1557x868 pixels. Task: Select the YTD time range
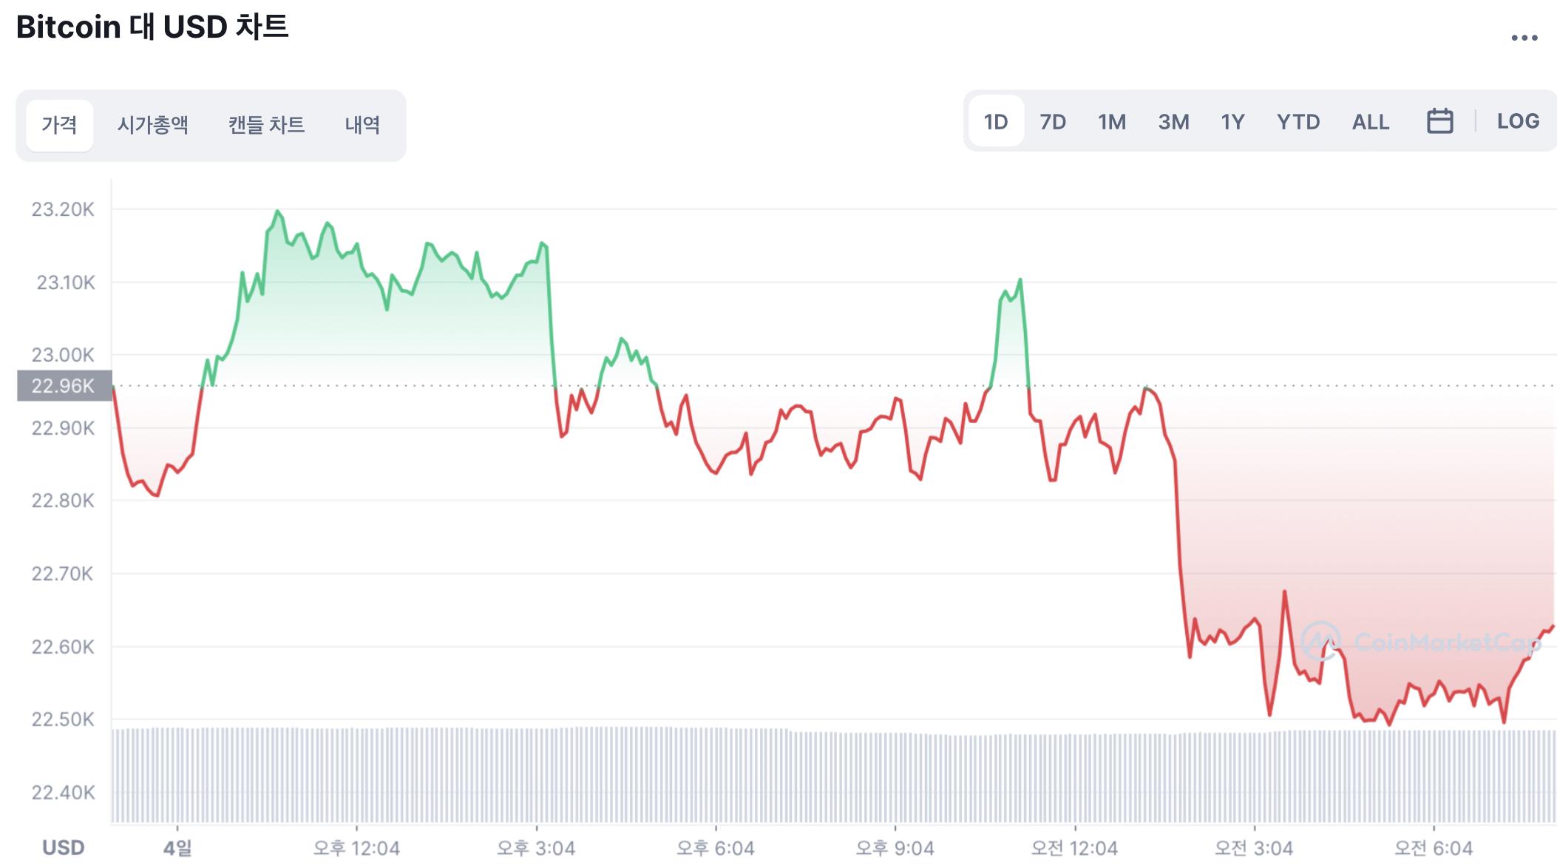(x=1297, y=122)
